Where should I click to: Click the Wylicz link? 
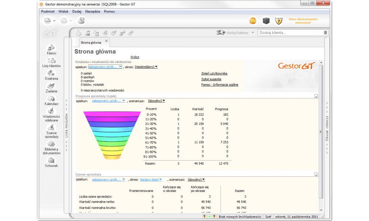pos(135,57)
